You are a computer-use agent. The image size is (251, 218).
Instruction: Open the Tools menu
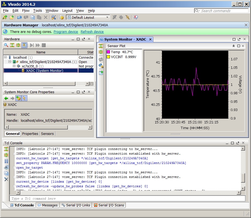(38, 11)
